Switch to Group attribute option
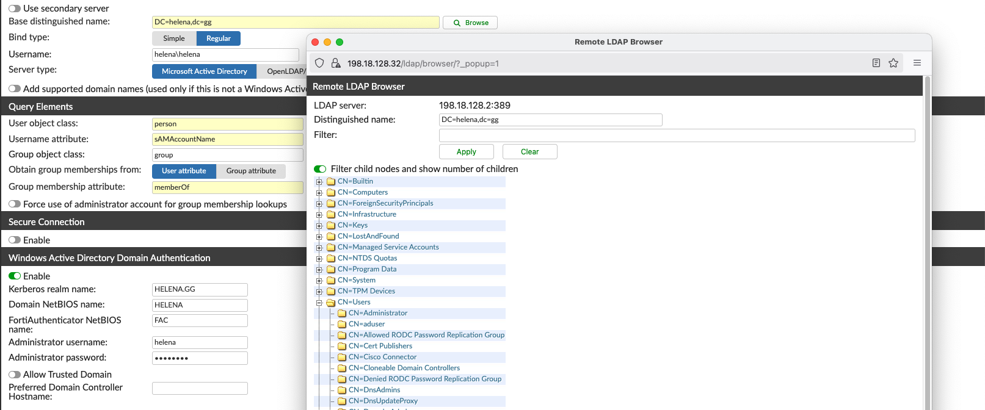The width and height of the screenshot is (985, 410). [x=251, y=171]
